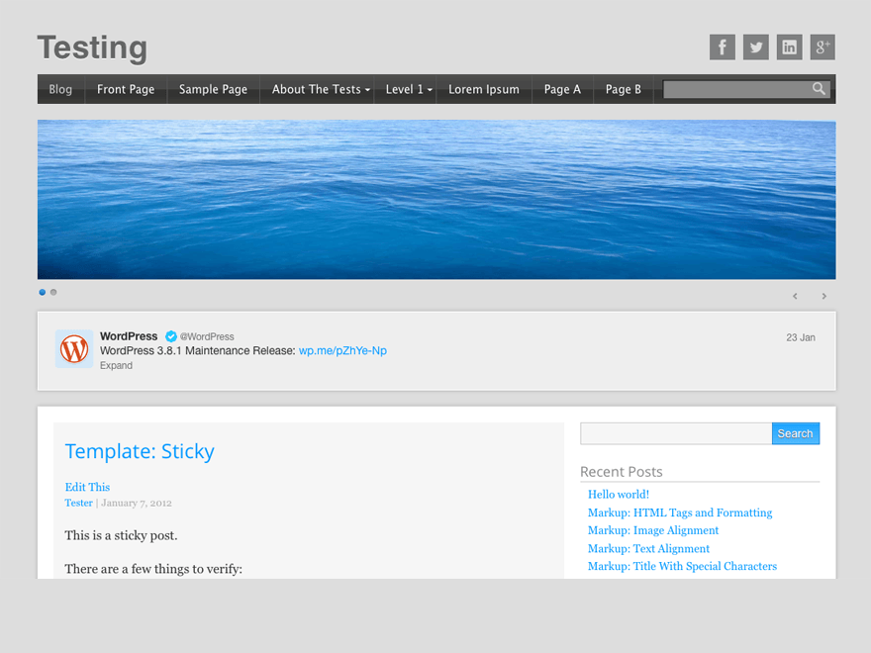Click the January 7, 2012 post date

[x=137, y=503]
